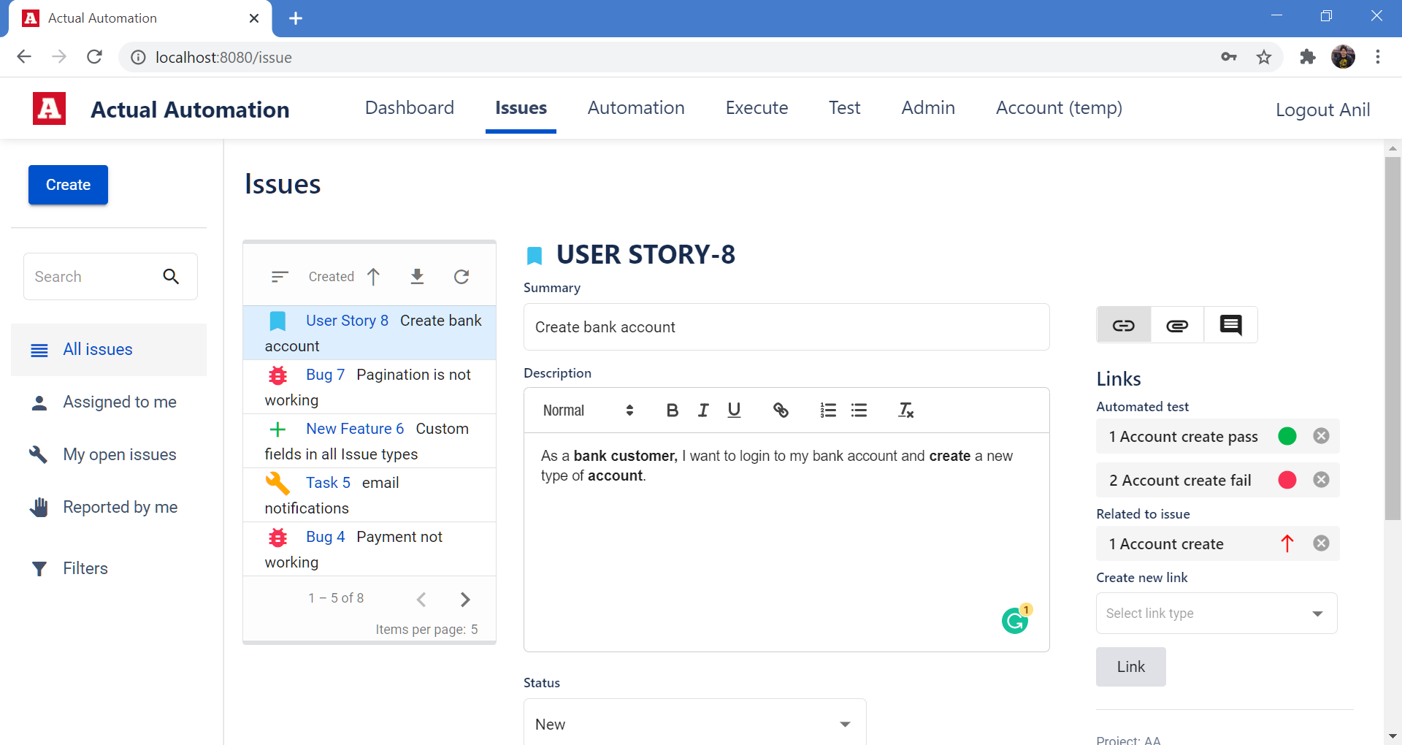Click the green status dot for Account create pass
This screenshot has width=1402, height=745.
1287,436
